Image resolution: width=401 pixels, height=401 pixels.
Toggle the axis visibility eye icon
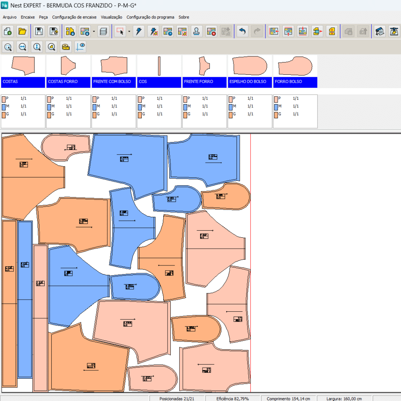tap(80, 47)
